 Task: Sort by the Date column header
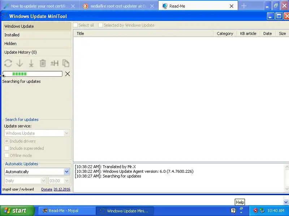tap(268, 33)
